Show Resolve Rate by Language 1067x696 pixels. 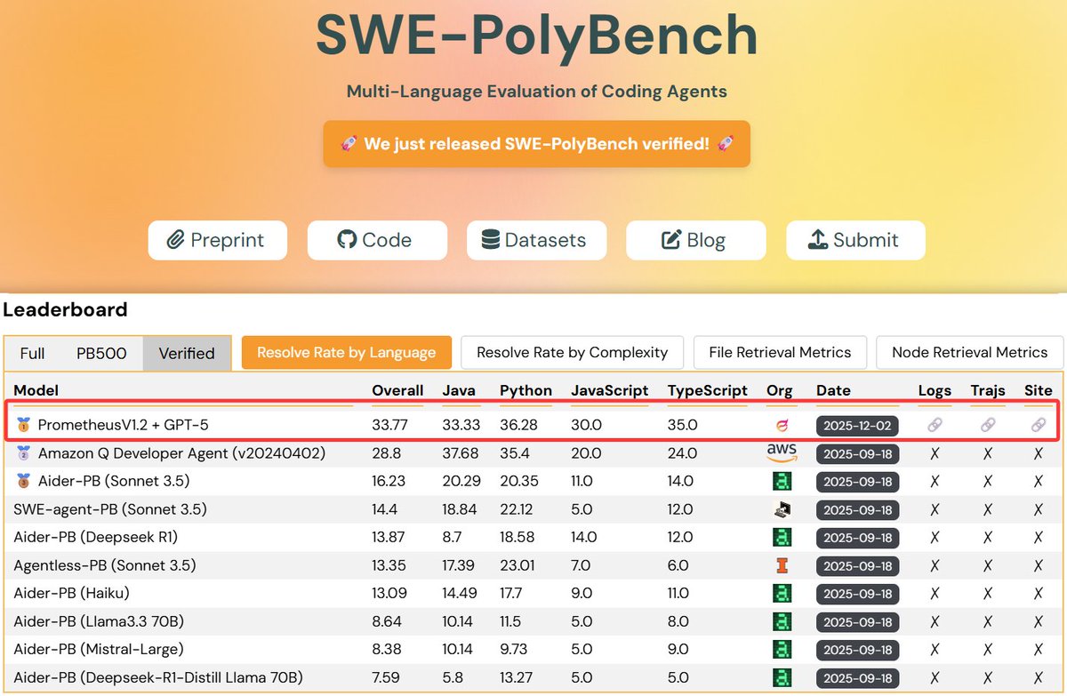(347, 352)
